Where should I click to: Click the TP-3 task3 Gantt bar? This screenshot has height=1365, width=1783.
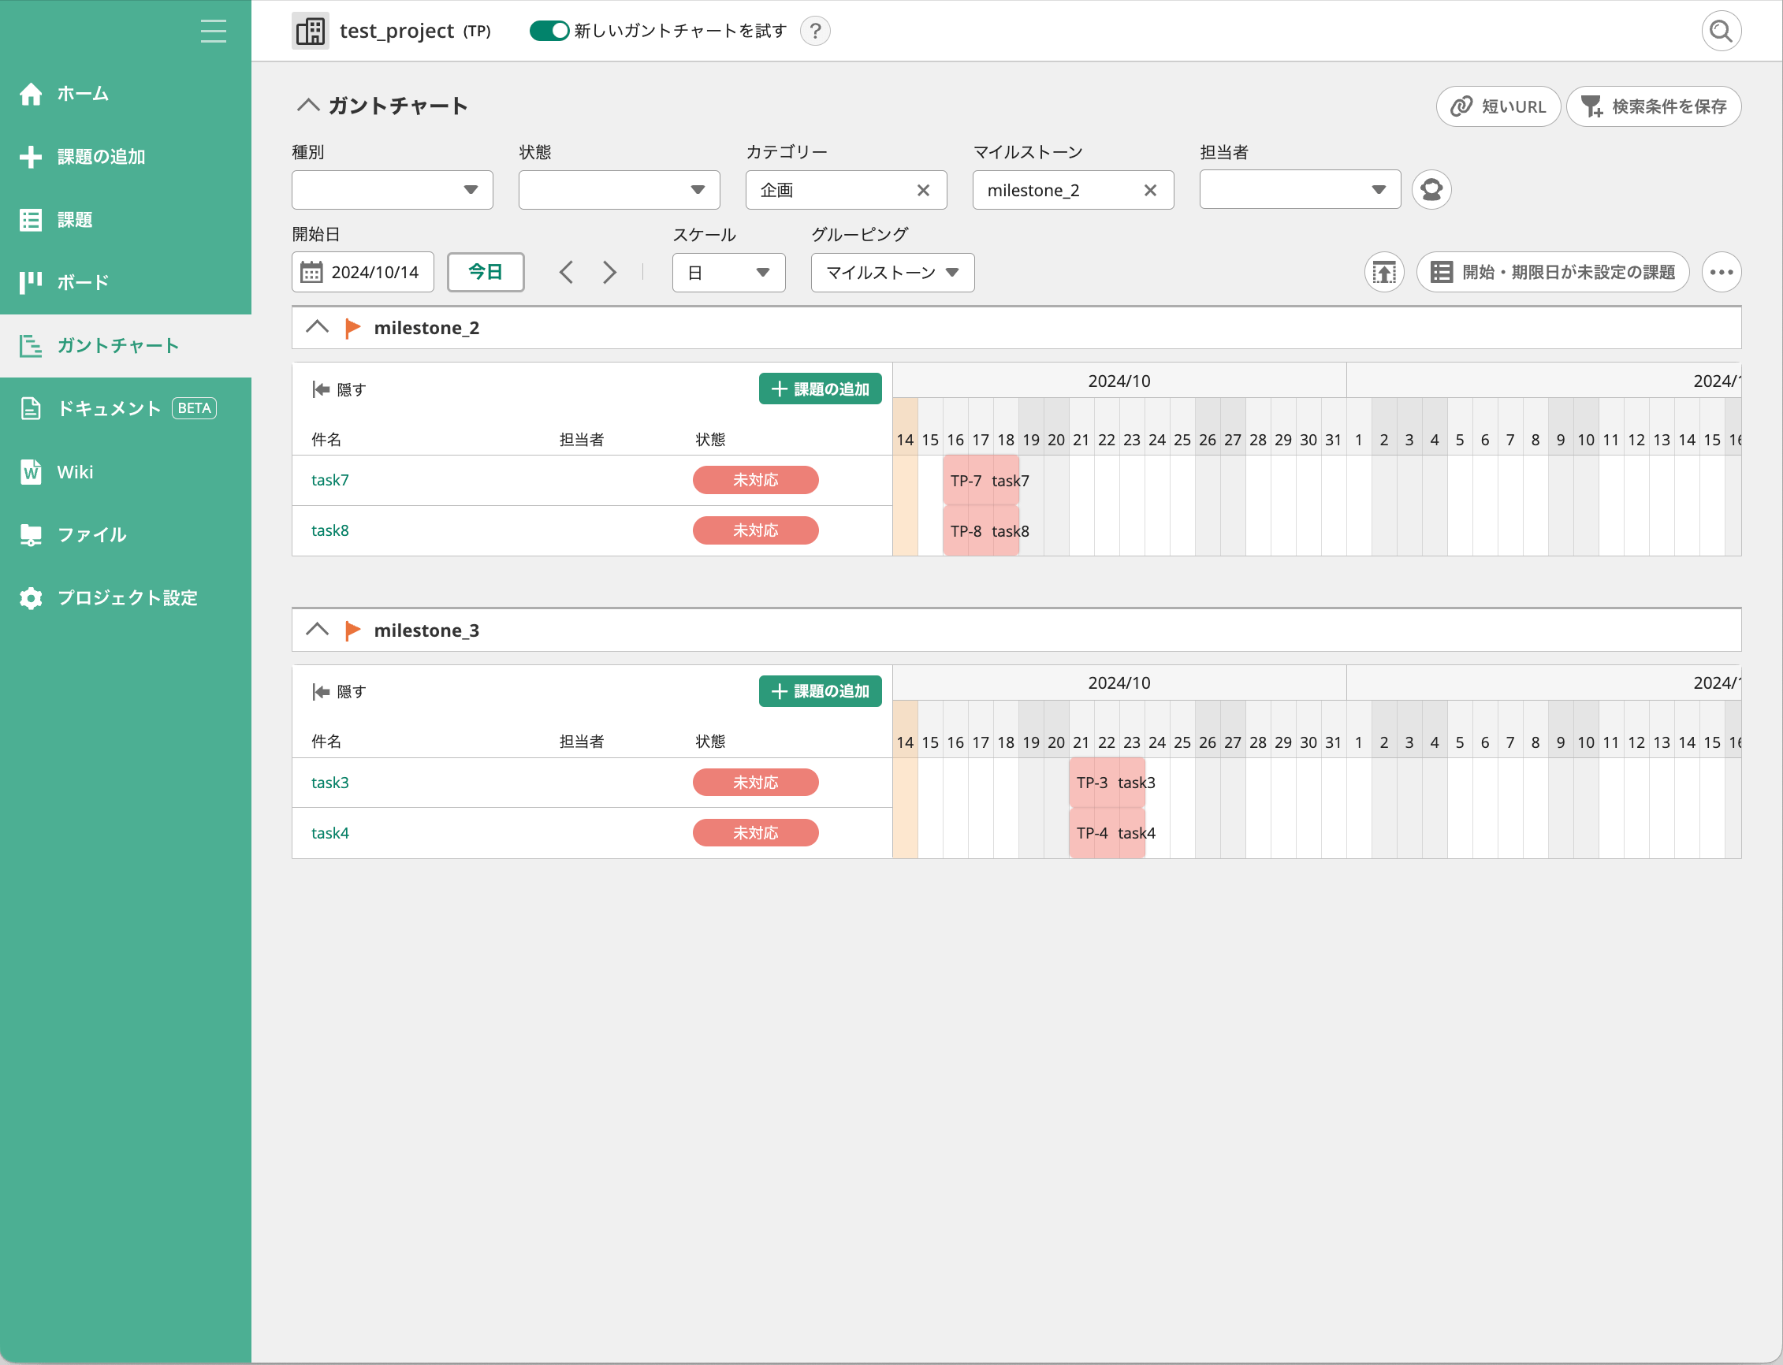pos(1106,783)
